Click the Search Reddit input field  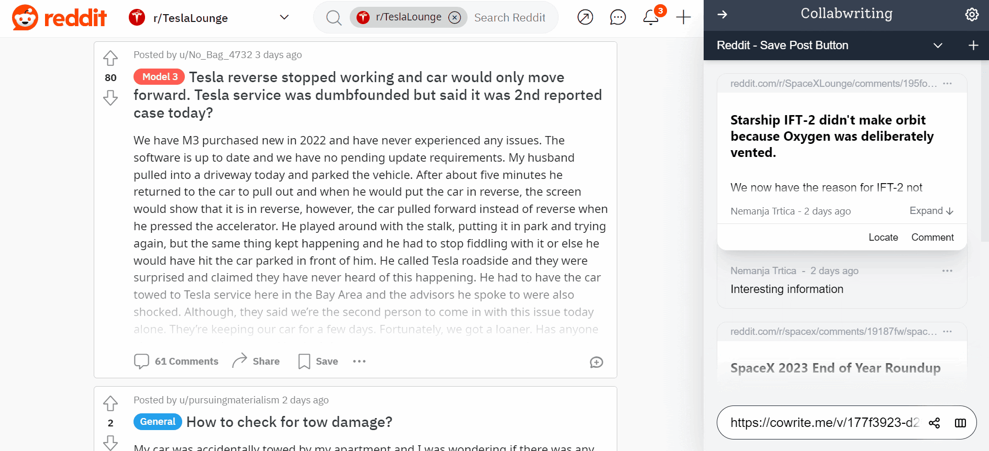coord(509,18)
